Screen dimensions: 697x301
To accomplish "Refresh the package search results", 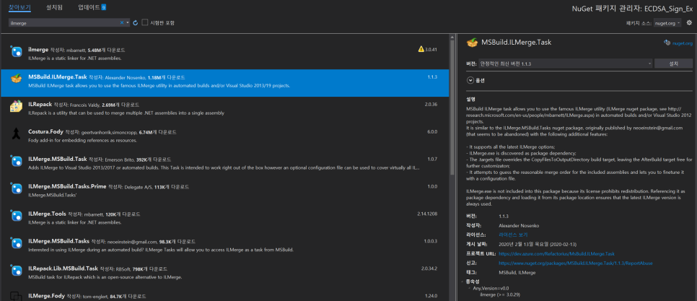I will tap(136, 22).
